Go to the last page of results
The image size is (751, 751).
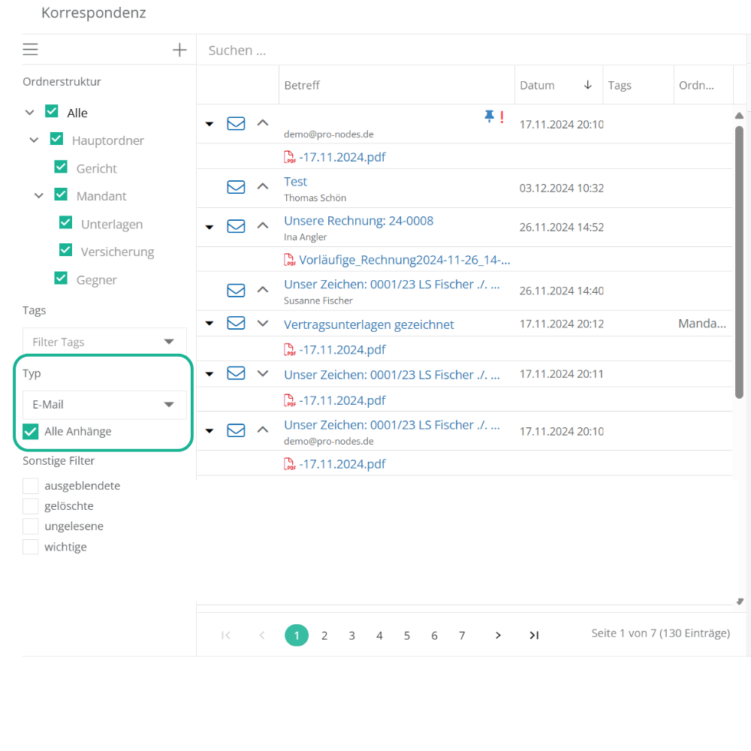point(534,635)
